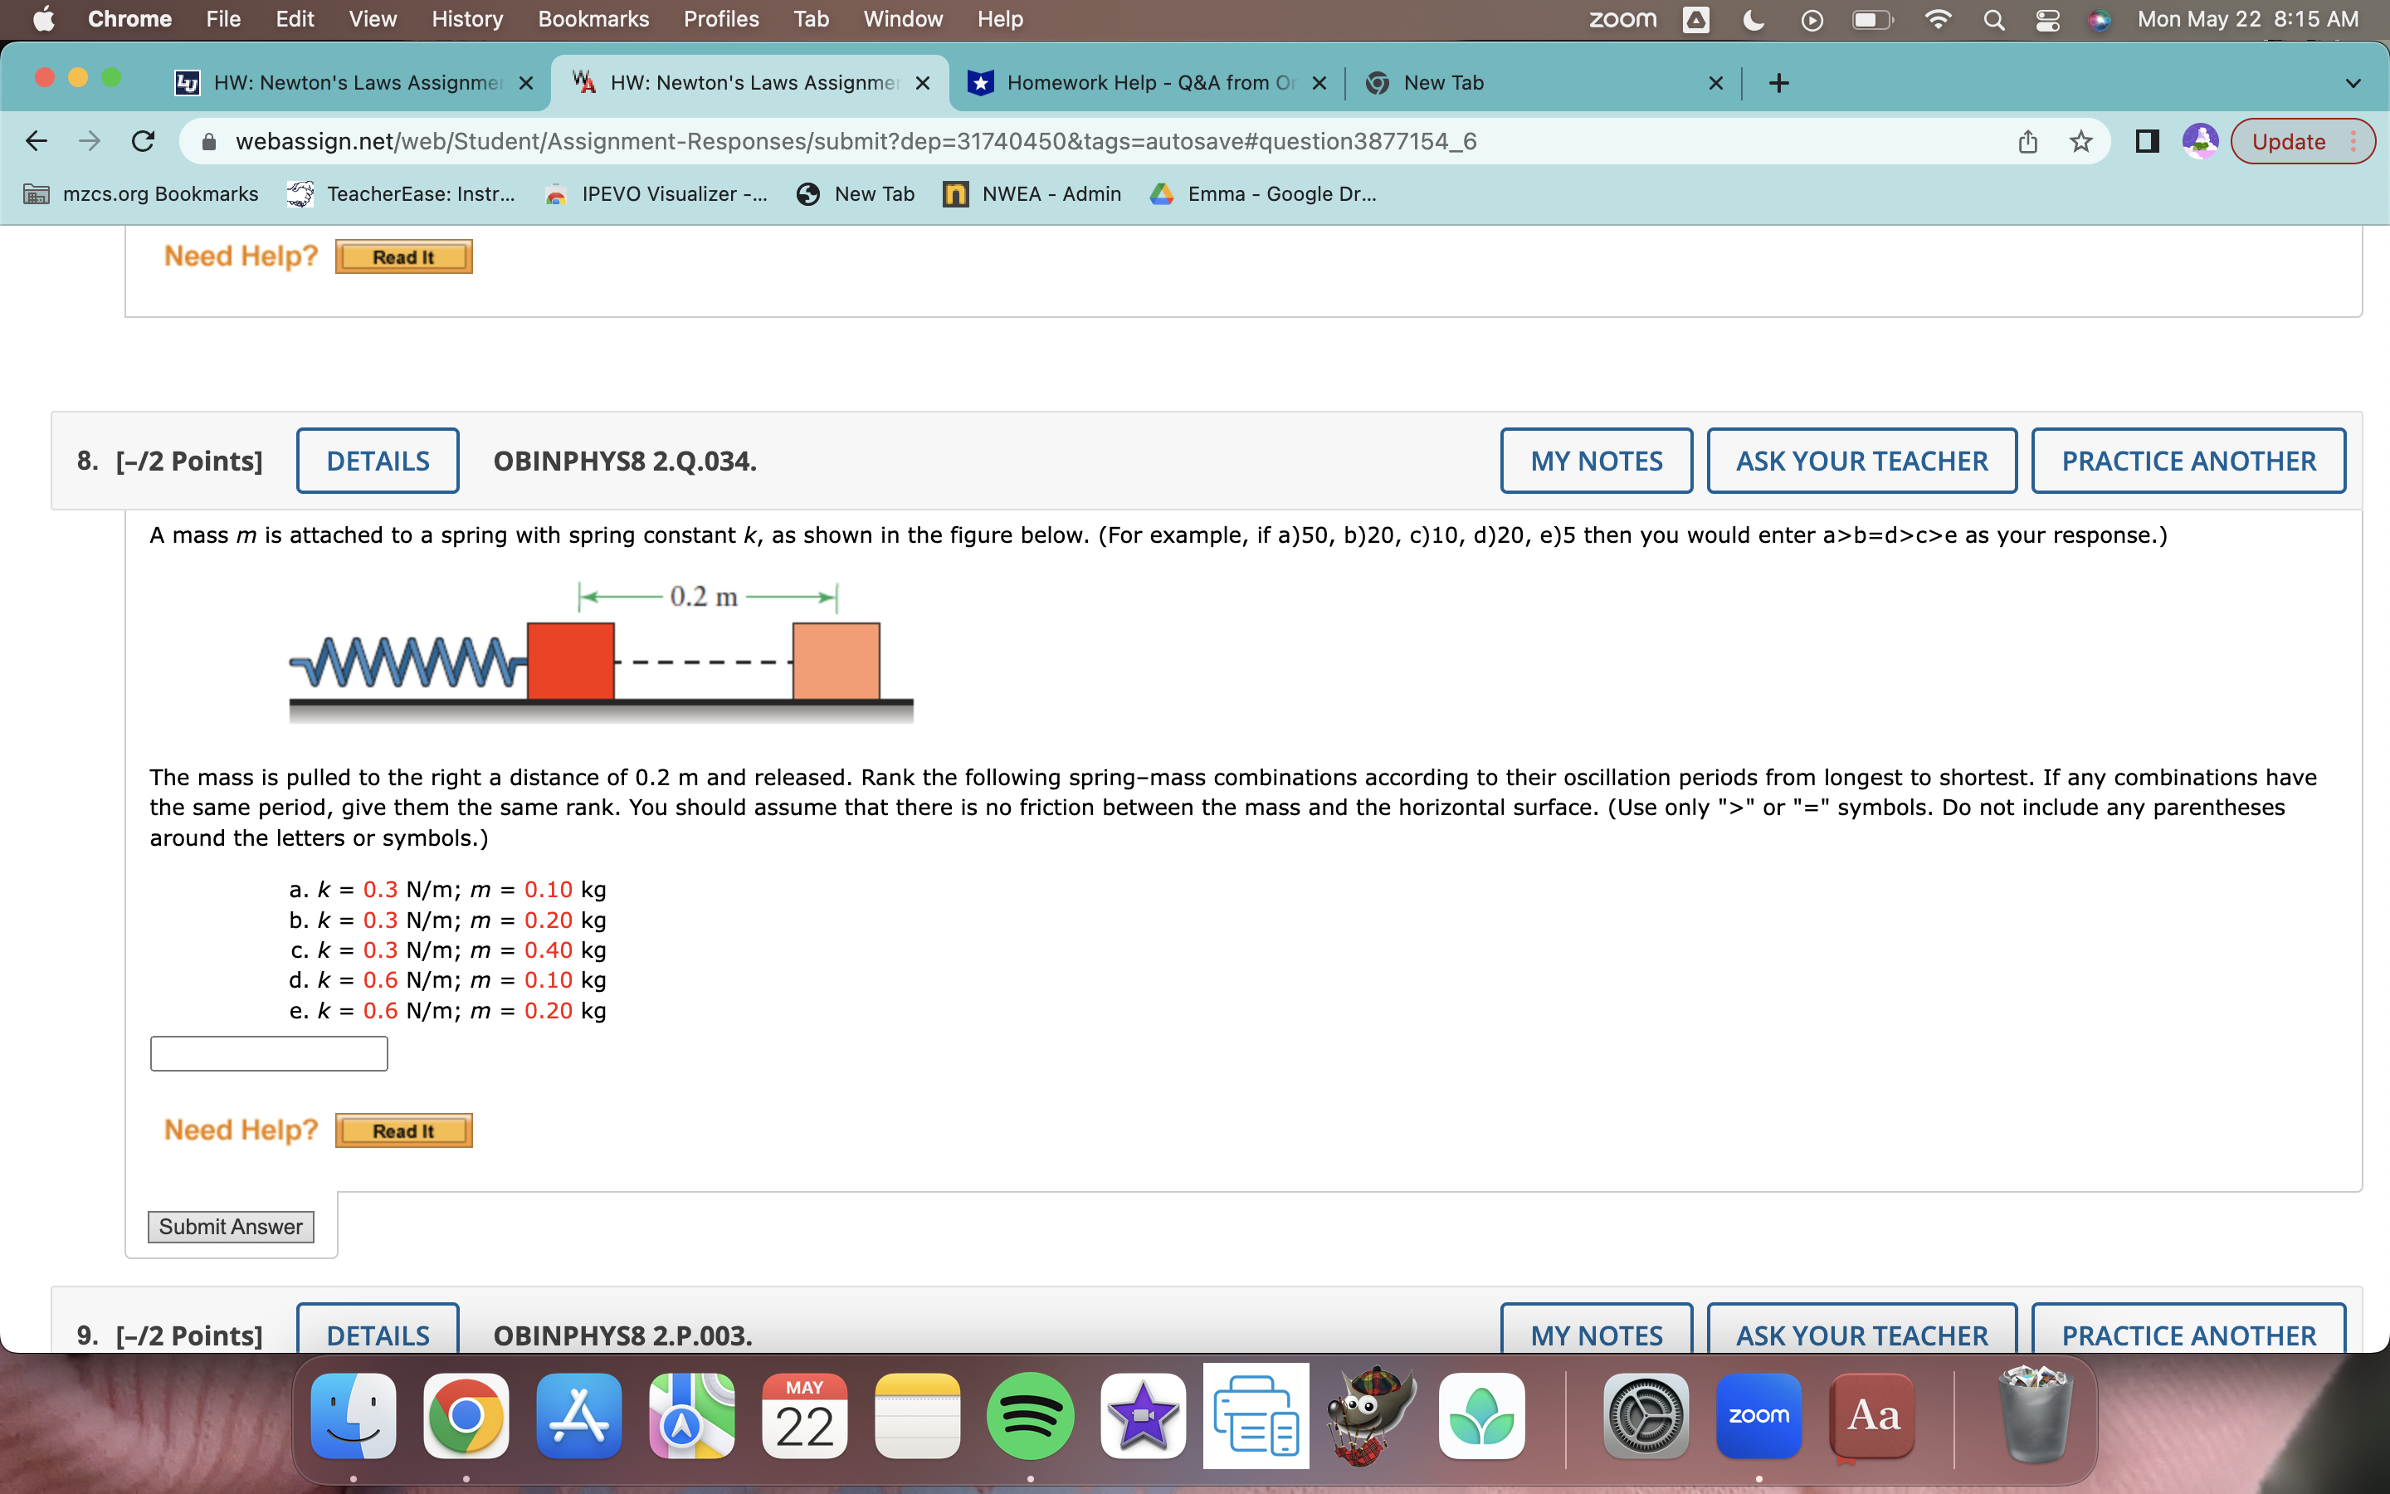
Task: Click the share icon in the address bar
Action: point(2027,140)
